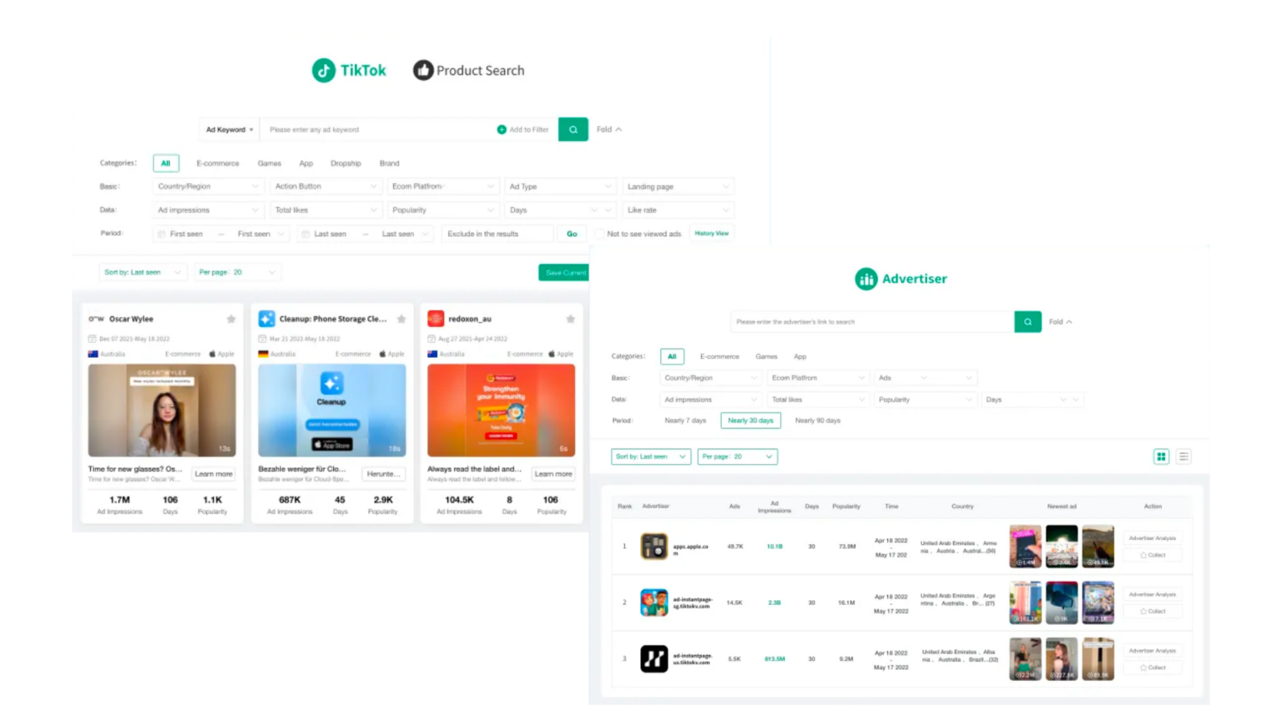Switch the advertiser results to grid view
1282x721 pixels.
[1161, 456]
